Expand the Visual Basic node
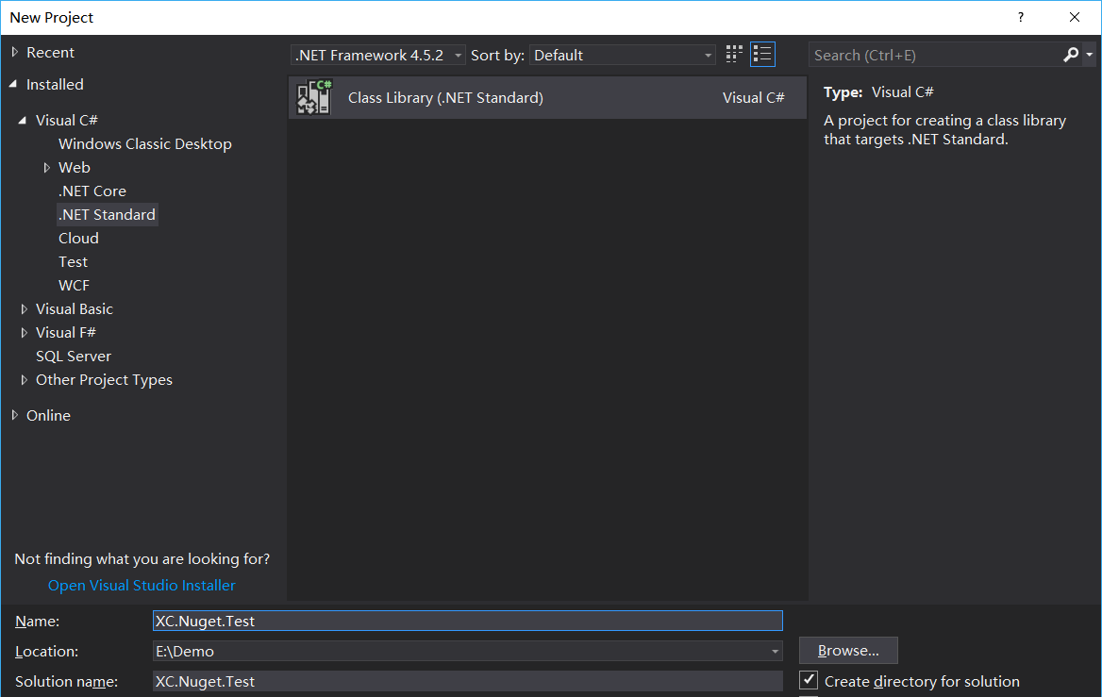Screen dimensions: 1102x697 click(x=24, y=309)
